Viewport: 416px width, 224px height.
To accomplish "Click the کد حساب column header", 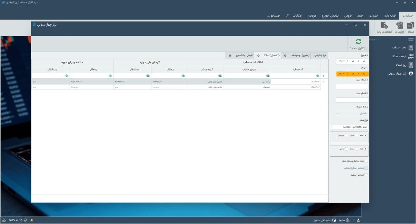I will tap(298, 70).
